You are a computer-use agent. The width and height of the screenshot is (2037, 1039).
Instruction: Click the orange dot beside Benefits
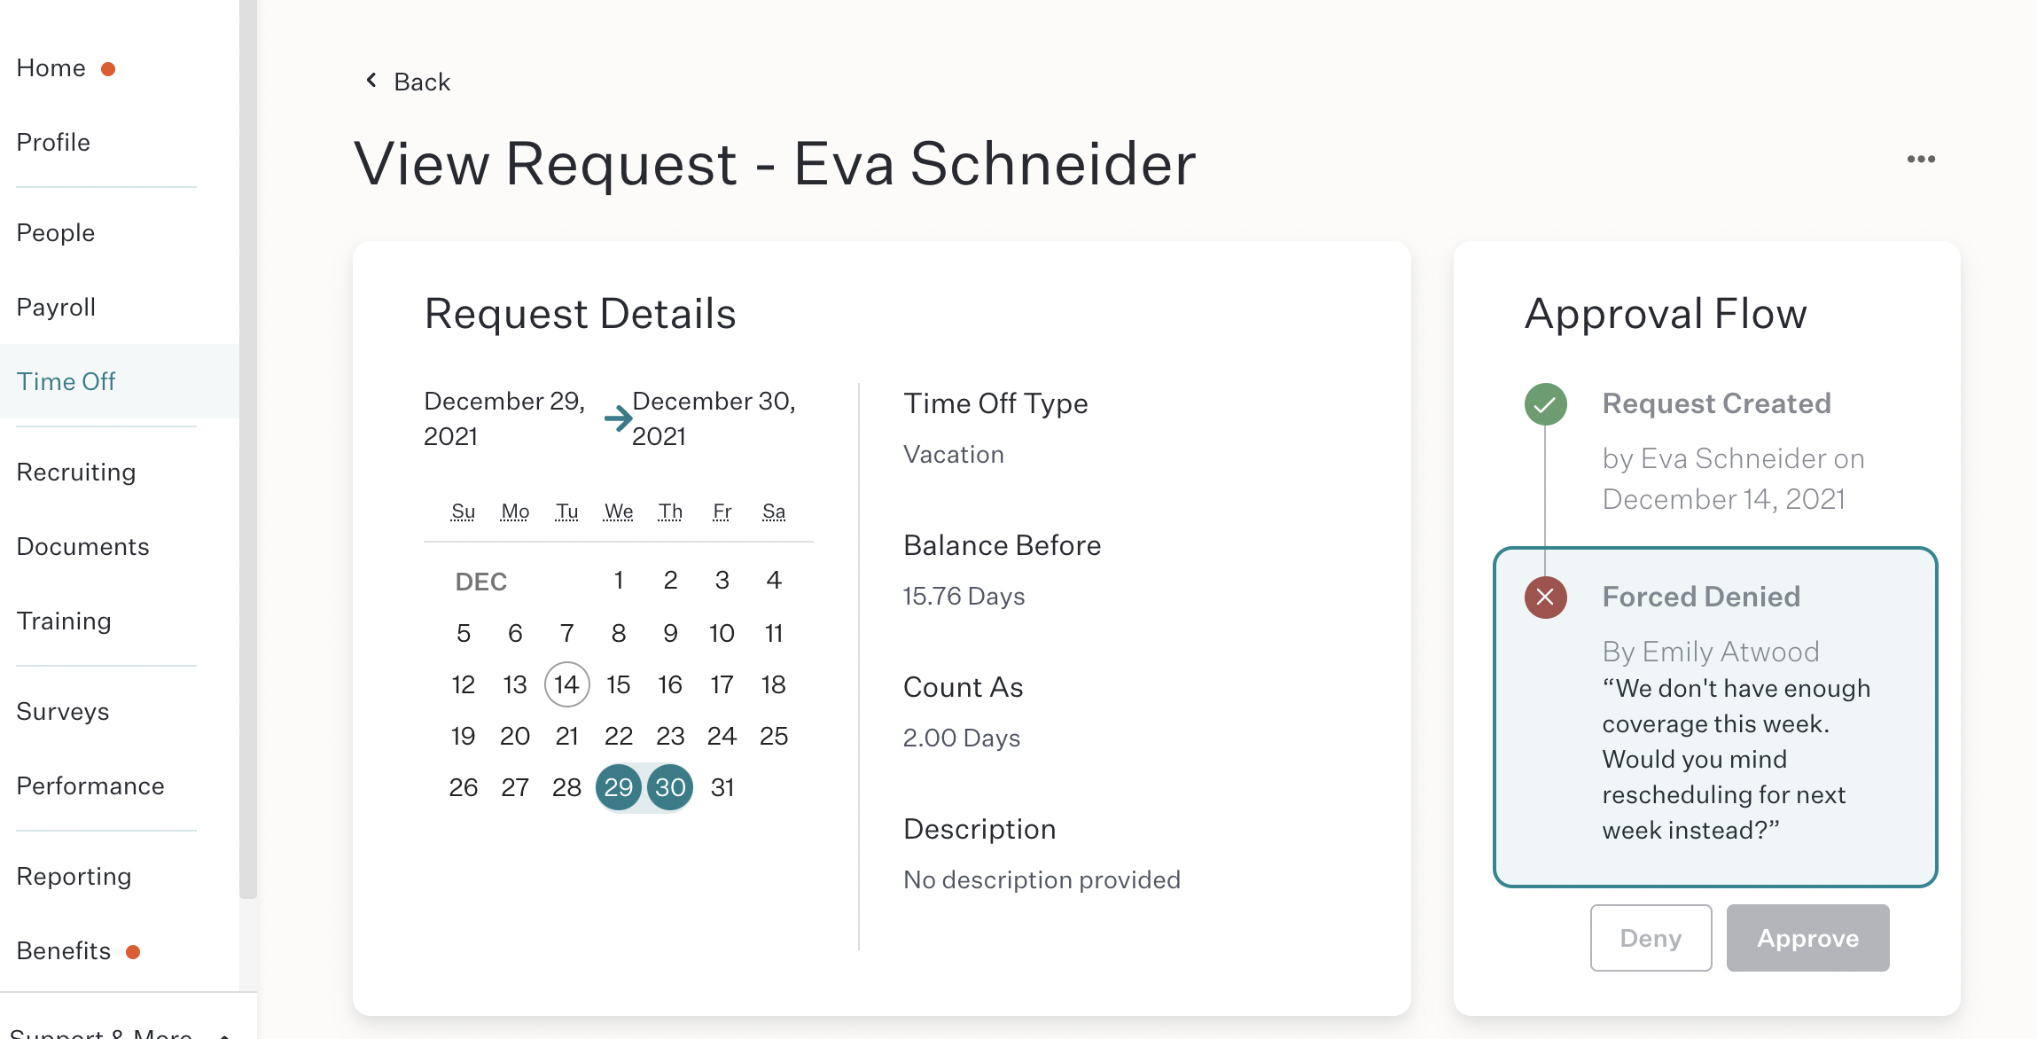coord(133,952)
